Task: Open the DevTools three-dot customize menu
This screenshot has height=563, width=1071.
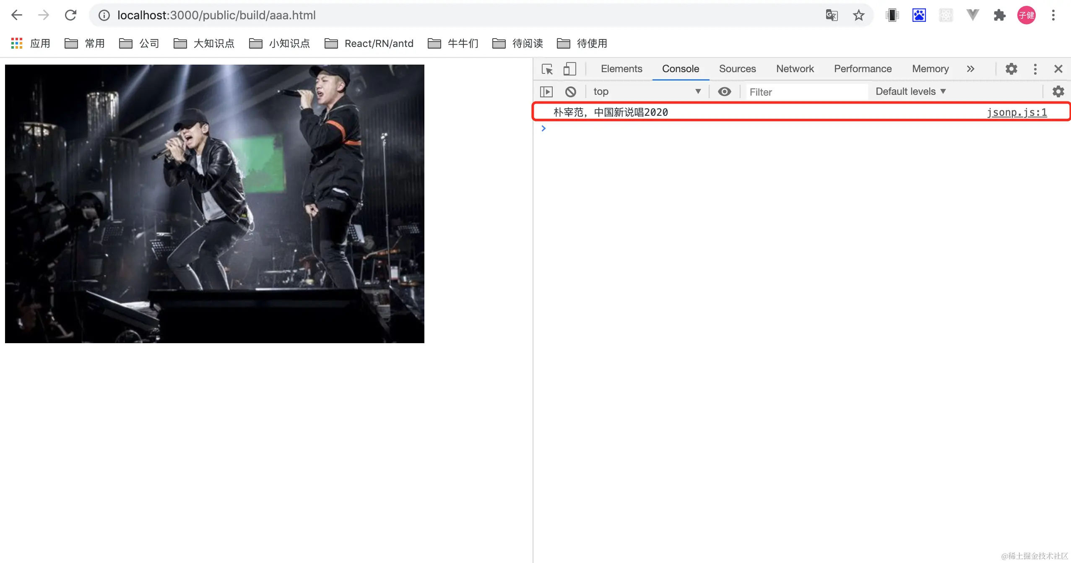Action: tap(1035, 69)
